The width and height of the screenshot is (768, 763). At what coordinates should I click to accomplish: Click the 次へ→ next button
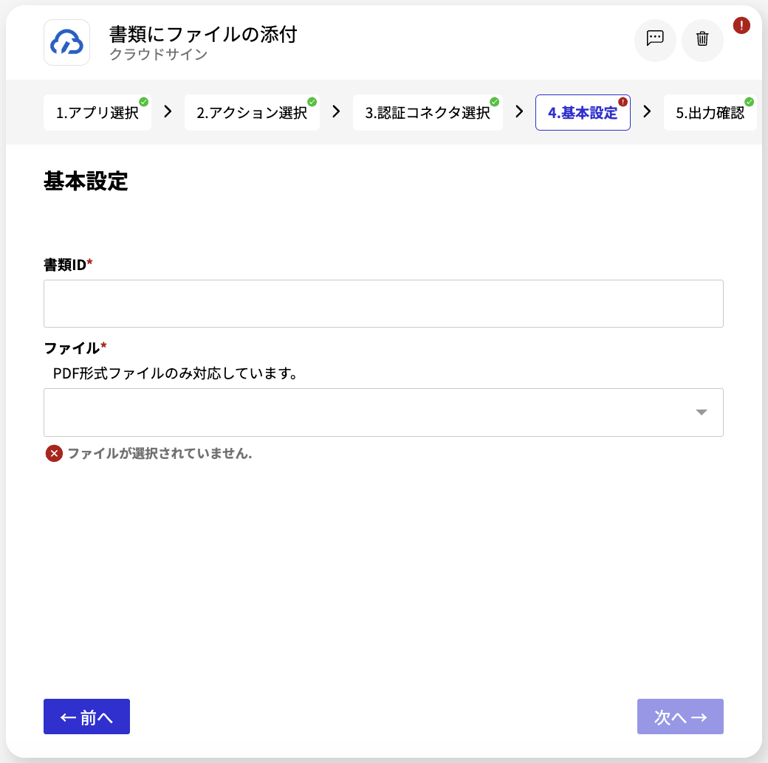pyautogui.click(x=680, y=717)
